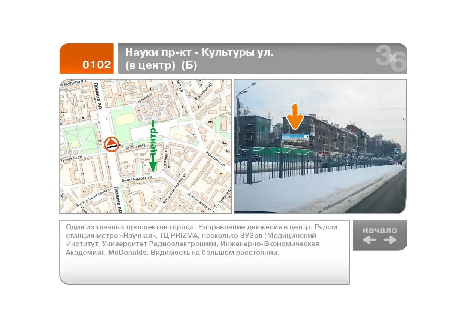The height and width of the screenshot is (327, 465).
Task: Click the Самокиша пер label on map
Action: coord(165,157)
